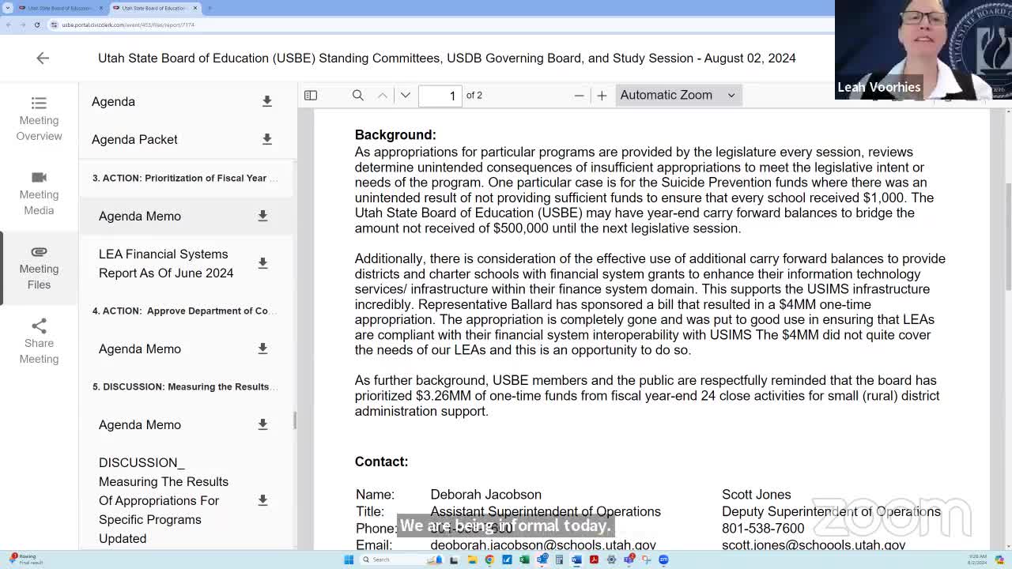Download the Agenda file
The height and width of the screenshot is (569, 1012).
coord(267,101)
